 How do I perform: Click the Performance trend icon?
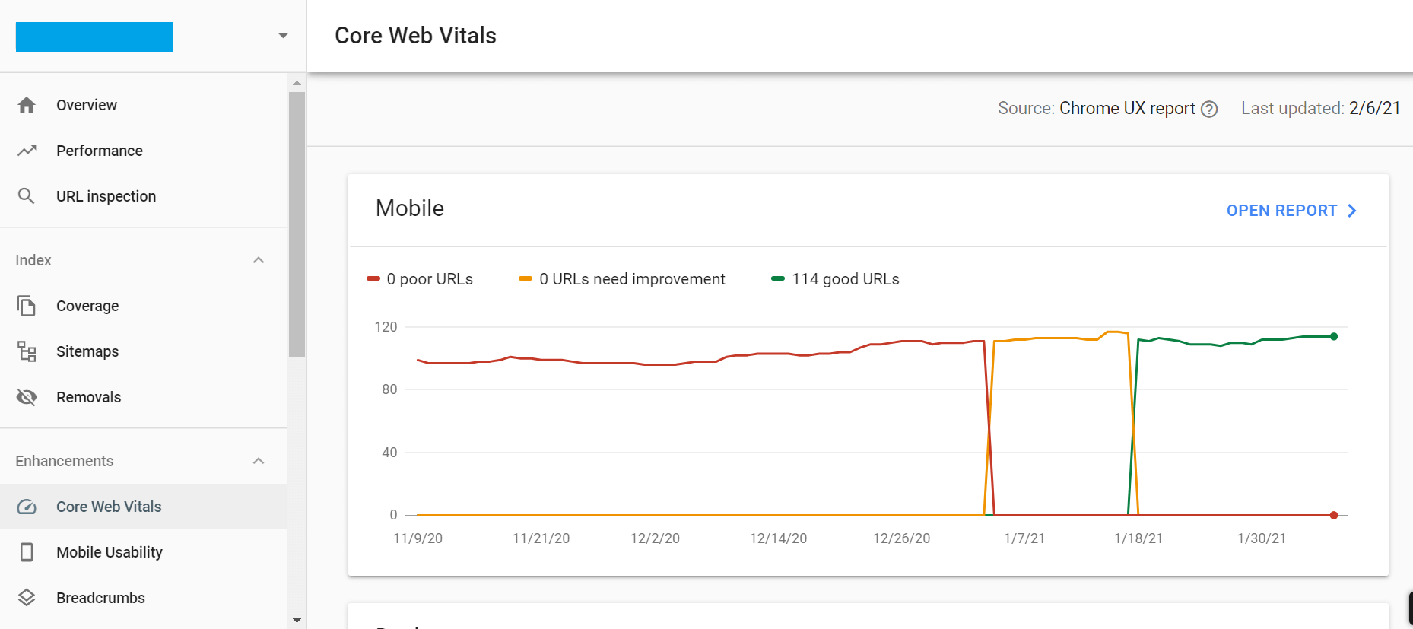[x=27, y=151]
